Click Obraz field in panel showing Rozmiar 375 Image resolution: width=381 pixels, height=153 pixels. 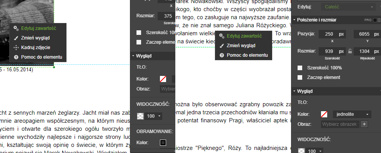pyautogui.click(x=168, y=89)
